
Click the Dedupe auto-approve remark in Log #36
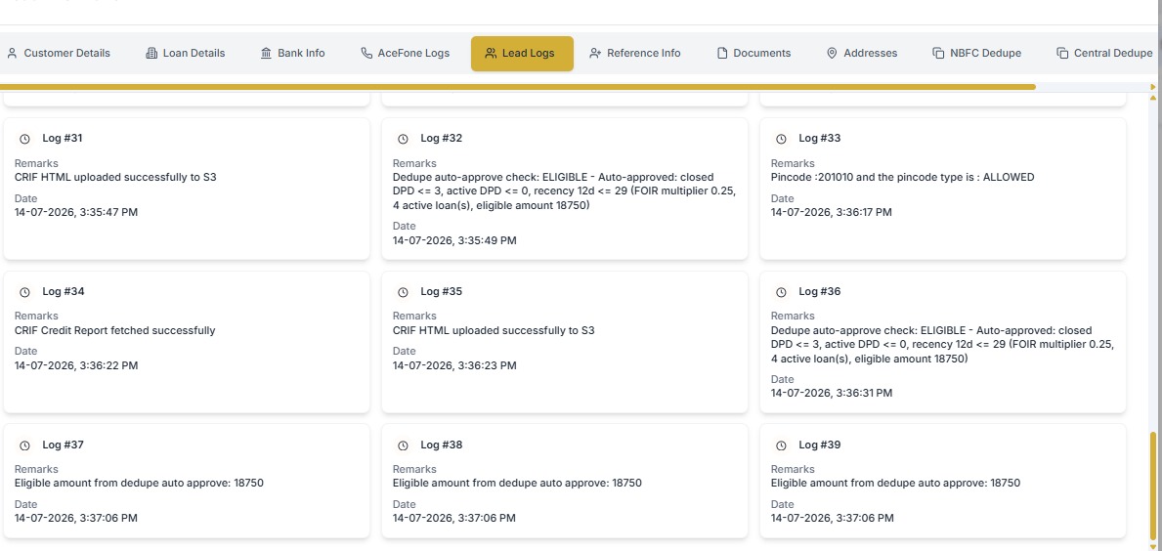(943, 344)
